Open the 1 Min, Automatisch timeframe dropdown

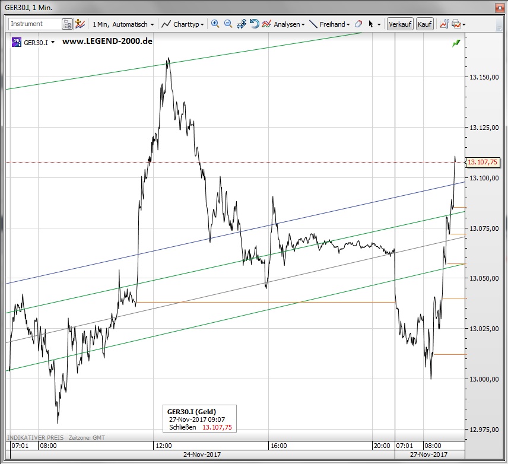123,24
